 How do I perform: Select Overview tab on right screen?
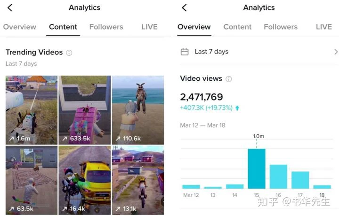pyautogui.click(x=194, y=27)
